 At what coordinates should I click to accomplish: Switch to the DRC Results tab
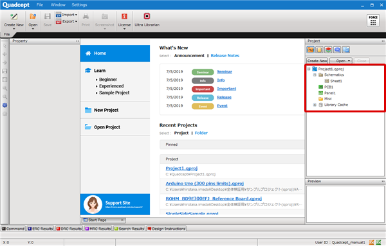(x=69, y=229)
